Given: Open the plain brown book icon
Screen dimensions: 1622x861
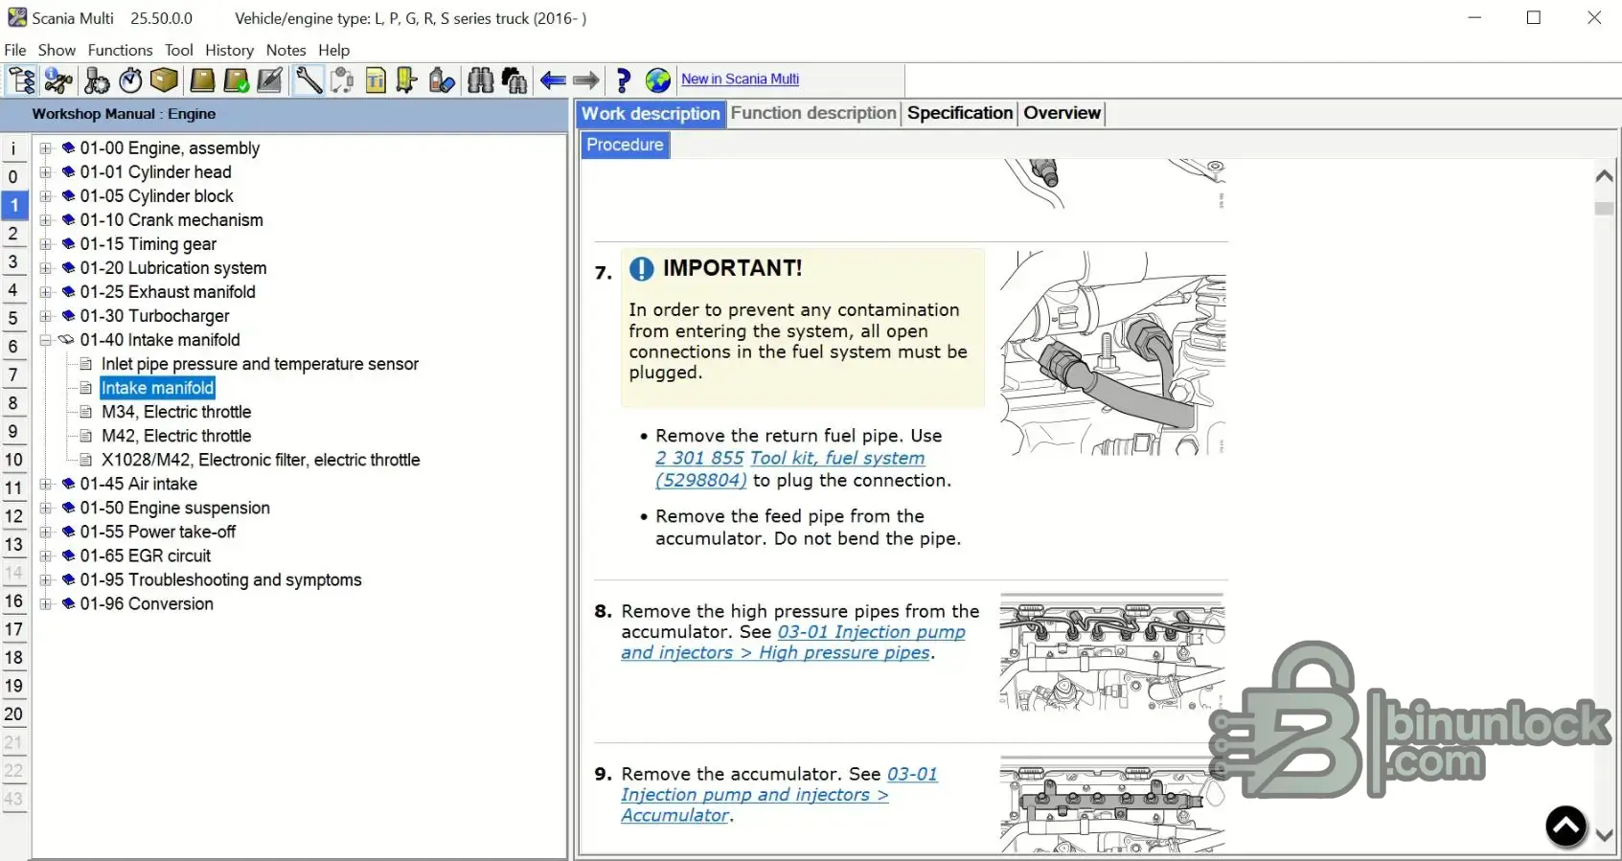Looking at the screenshot, I should (202, 80).
